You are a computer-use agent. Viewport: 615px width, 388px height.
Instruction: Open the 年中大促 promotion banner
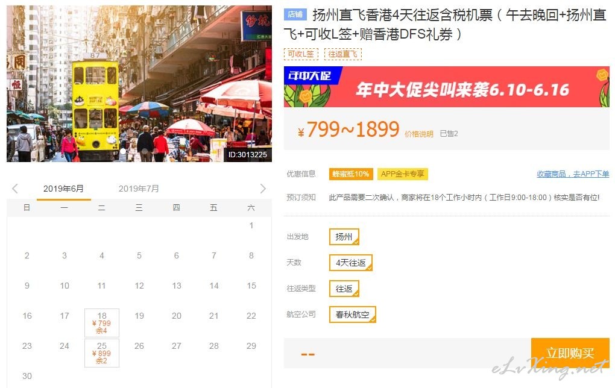click(x=446, y=87)
